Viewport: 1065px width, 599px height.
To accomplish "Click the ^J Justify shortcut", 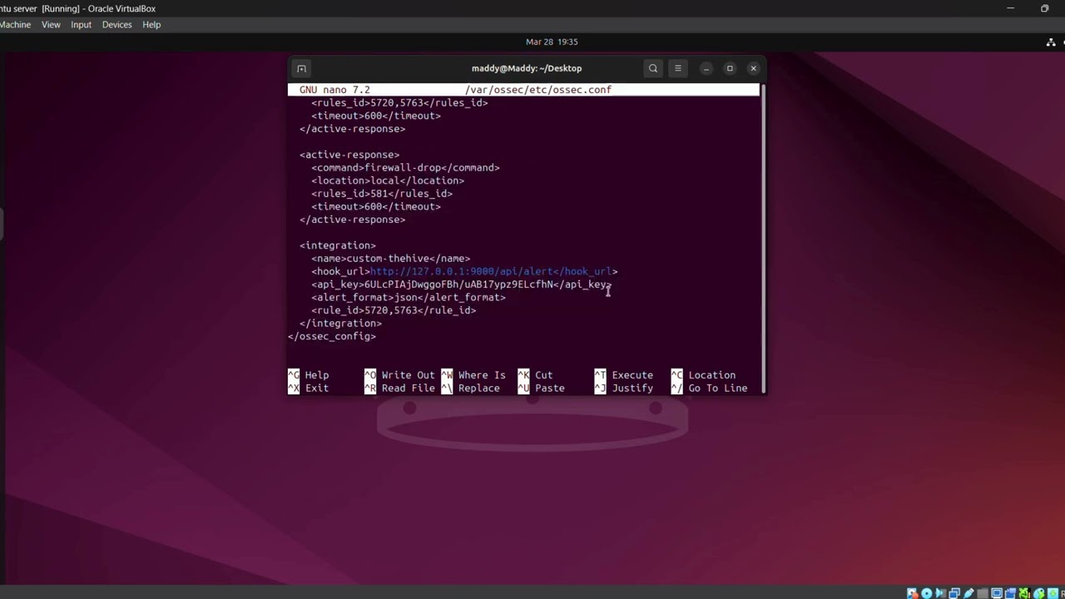I will (624, 389).
